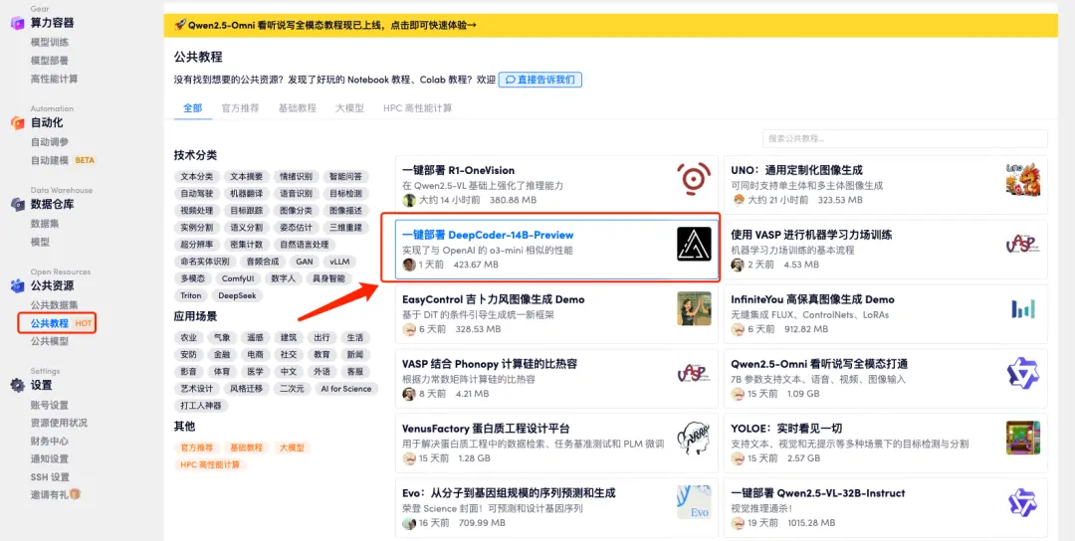The image size is (1075, 541).
Task: Select the 文本分类 category tag
Action: [197, 177]
